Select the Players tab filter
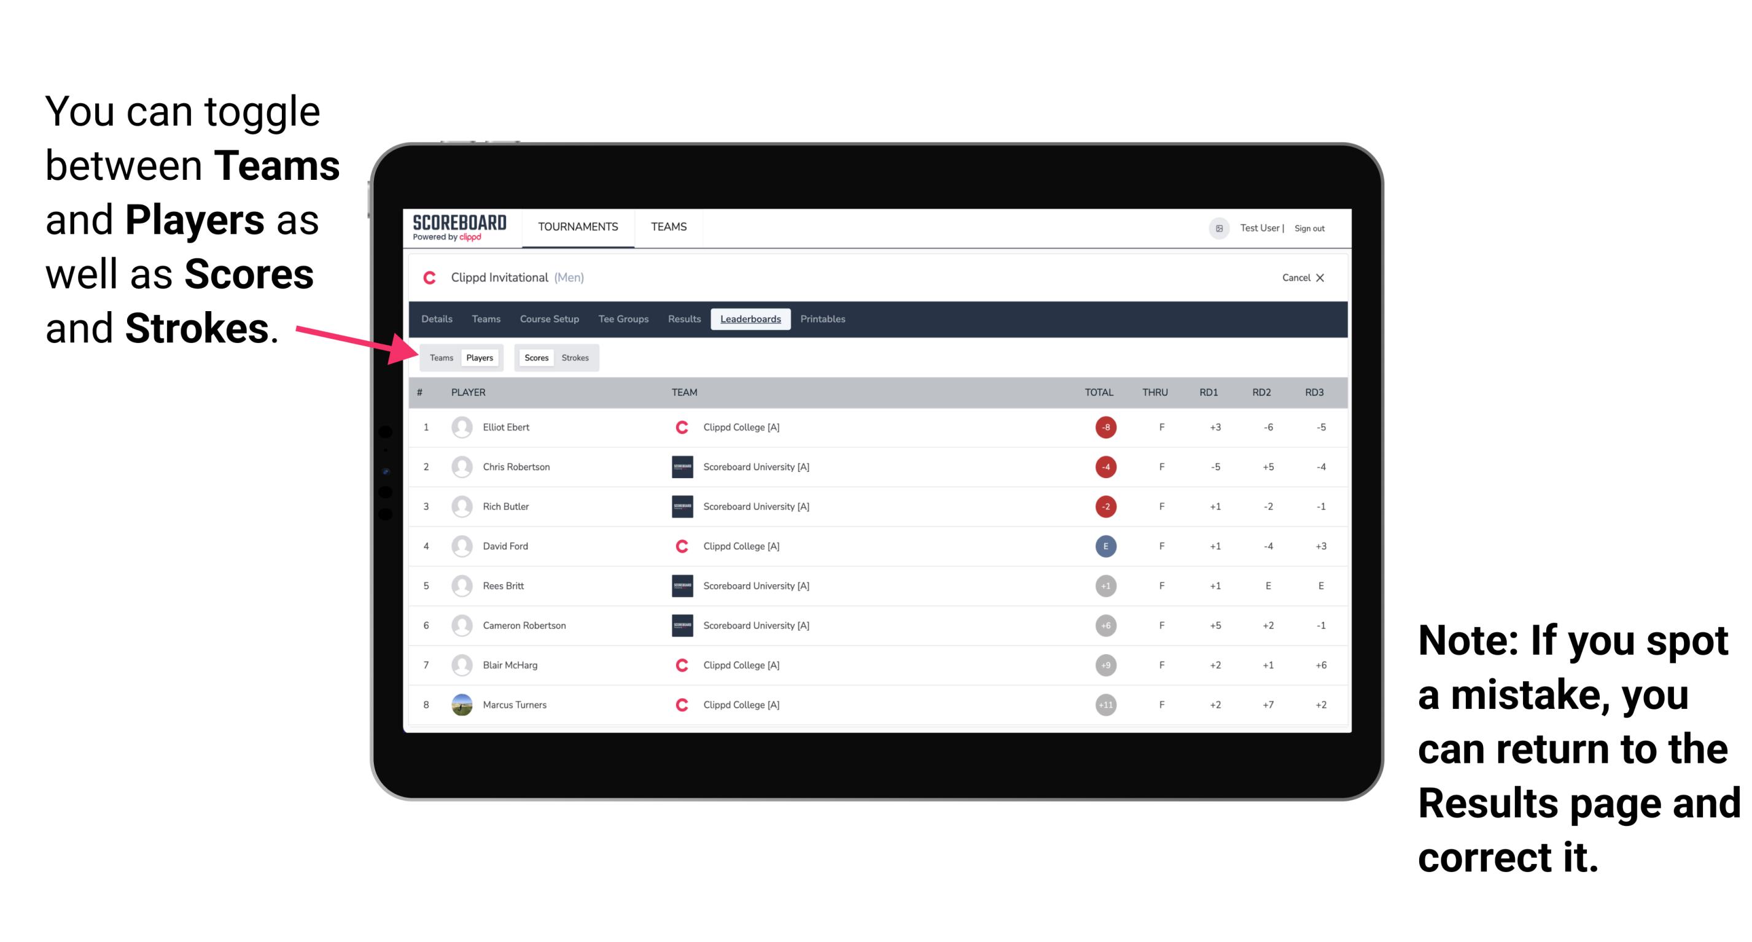Viewport: 1752px width, 942px height. point(479,357)
